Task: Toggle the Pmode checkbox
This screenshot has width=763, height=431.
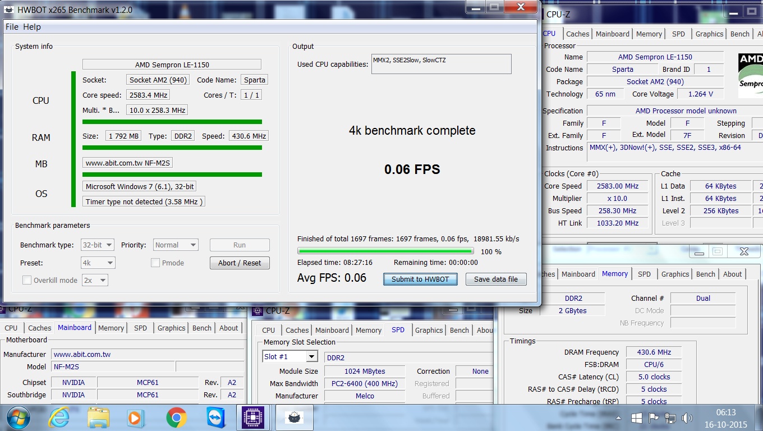Action: (x=155, y=263)
